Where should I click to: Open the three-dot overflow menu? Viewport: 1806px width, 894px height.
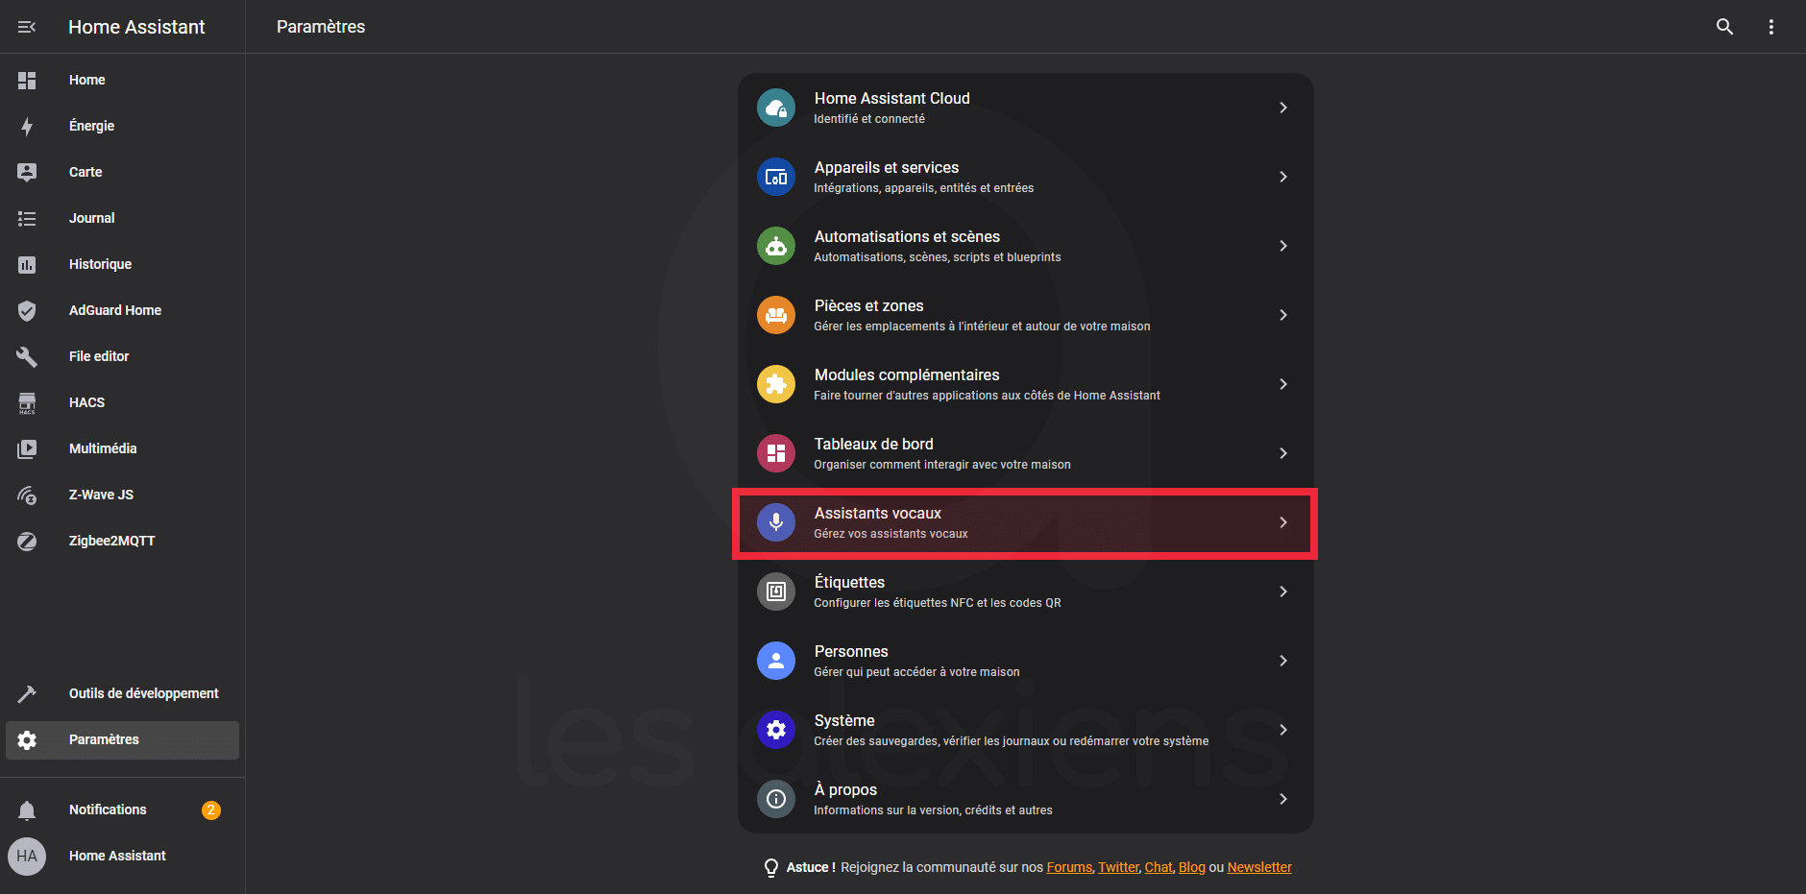[x=1771, y=27]
